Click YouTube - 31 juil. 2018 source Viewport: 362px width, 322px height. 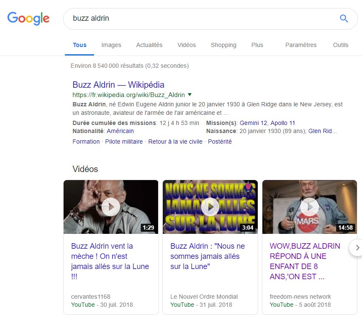click(201, 305)
